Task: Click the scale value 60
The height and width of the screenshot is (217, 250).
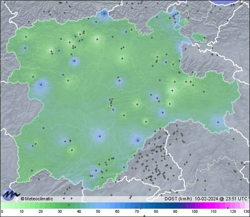Action: tap(117, 212)
